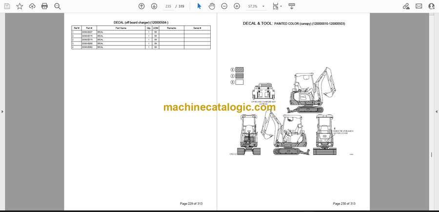Send the file by email
This screenshot has width=439, height=212.
coord(419,6)
